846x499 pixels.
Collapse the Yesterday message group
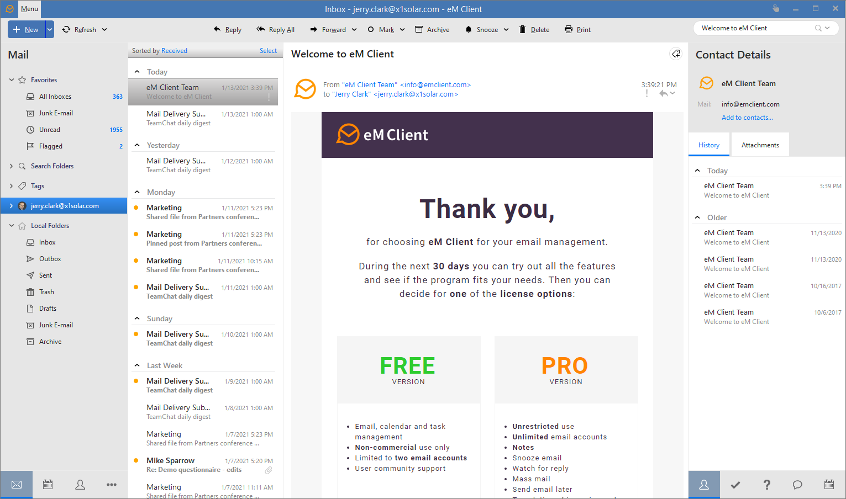pos(137,145)
